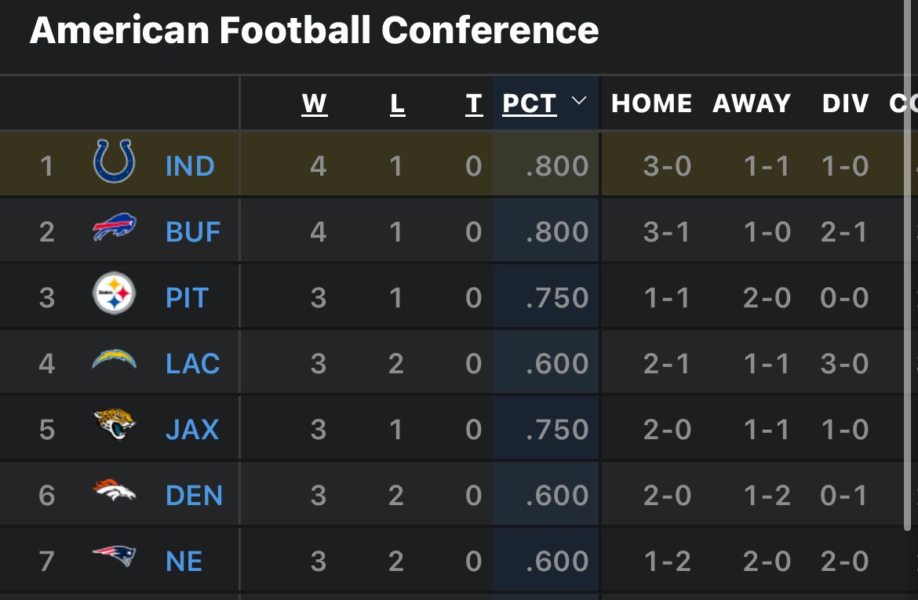
Task: Visit the JAX team page
Action: click(x=192, y=430)
